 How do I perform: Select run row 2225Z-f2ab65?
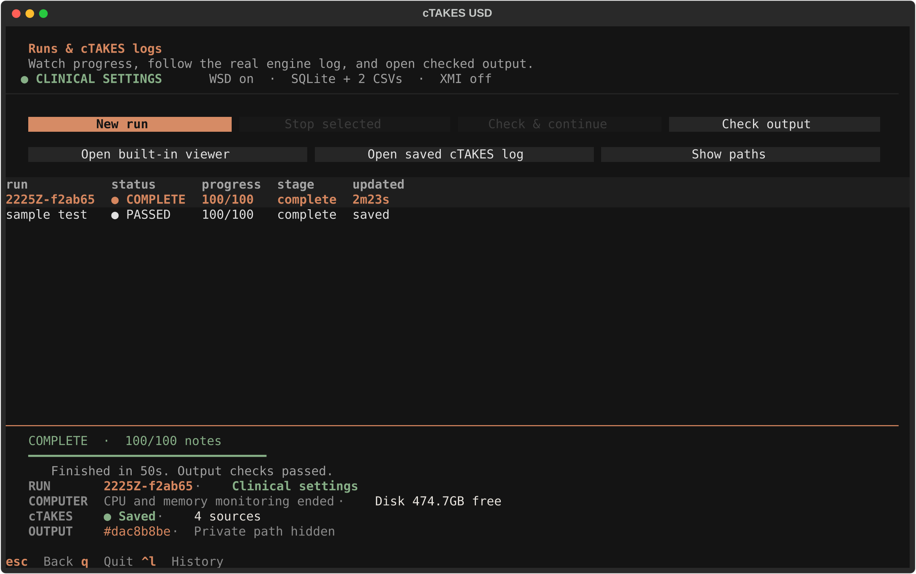[x=458, y=200]
